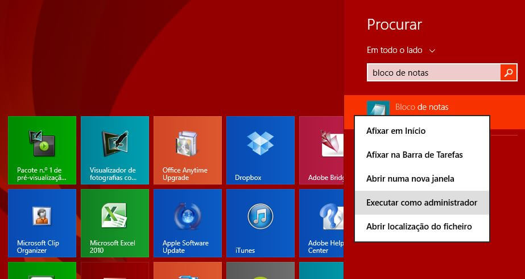This screenshot has height=279, width=525.
Task: Open the Apple Software Update tile
Action: click(x=188, y=223)
